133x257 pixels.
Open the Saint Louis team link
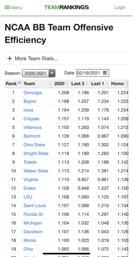35,206
